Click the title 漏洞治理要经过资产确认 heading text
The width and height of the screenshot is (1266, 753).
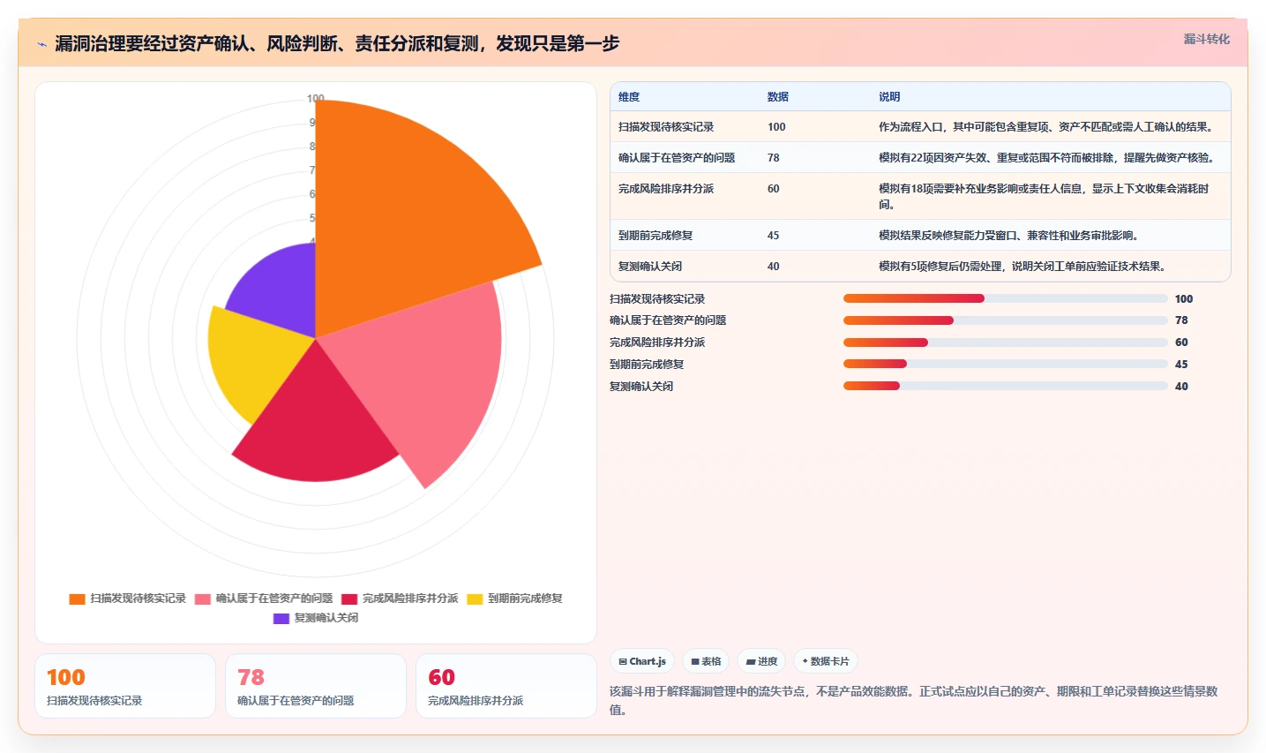click(x=337, y=43)
